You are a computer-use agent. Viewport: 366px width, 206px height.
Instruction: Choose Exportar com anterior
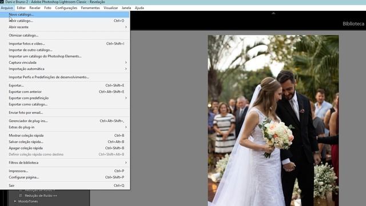coord(65,92)
